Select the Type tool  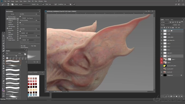point(4,73)
